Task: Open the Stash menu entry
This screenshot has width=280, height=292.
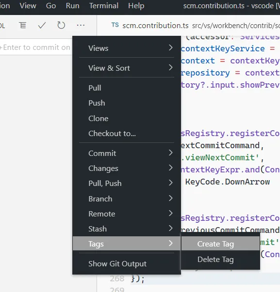Action: point(127,229)
